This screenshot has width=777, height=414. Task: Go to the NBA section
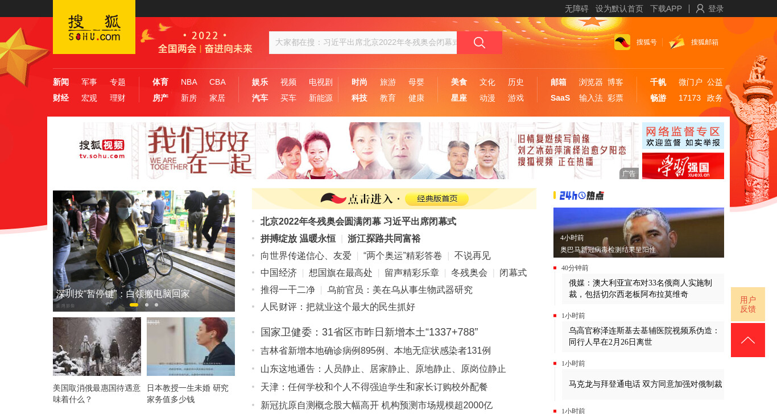coord(189,82)
